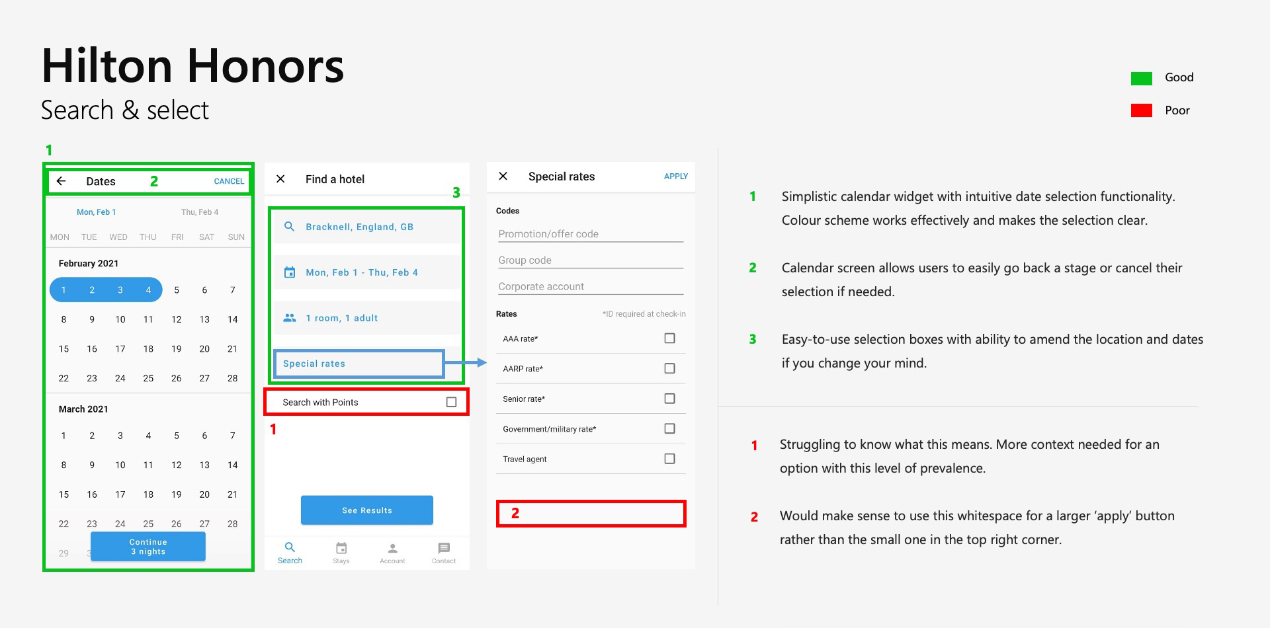The image size is (1270, 628).
Task: Click the back arrow on Dates screen
Action: [x=62, y=181]
